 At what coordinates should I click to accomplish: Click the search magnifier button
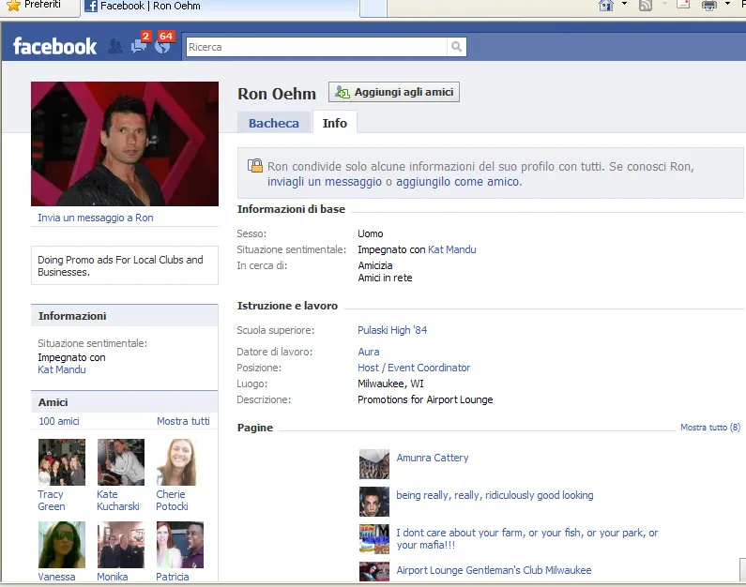pyautogui.click(x=456, y=47)
